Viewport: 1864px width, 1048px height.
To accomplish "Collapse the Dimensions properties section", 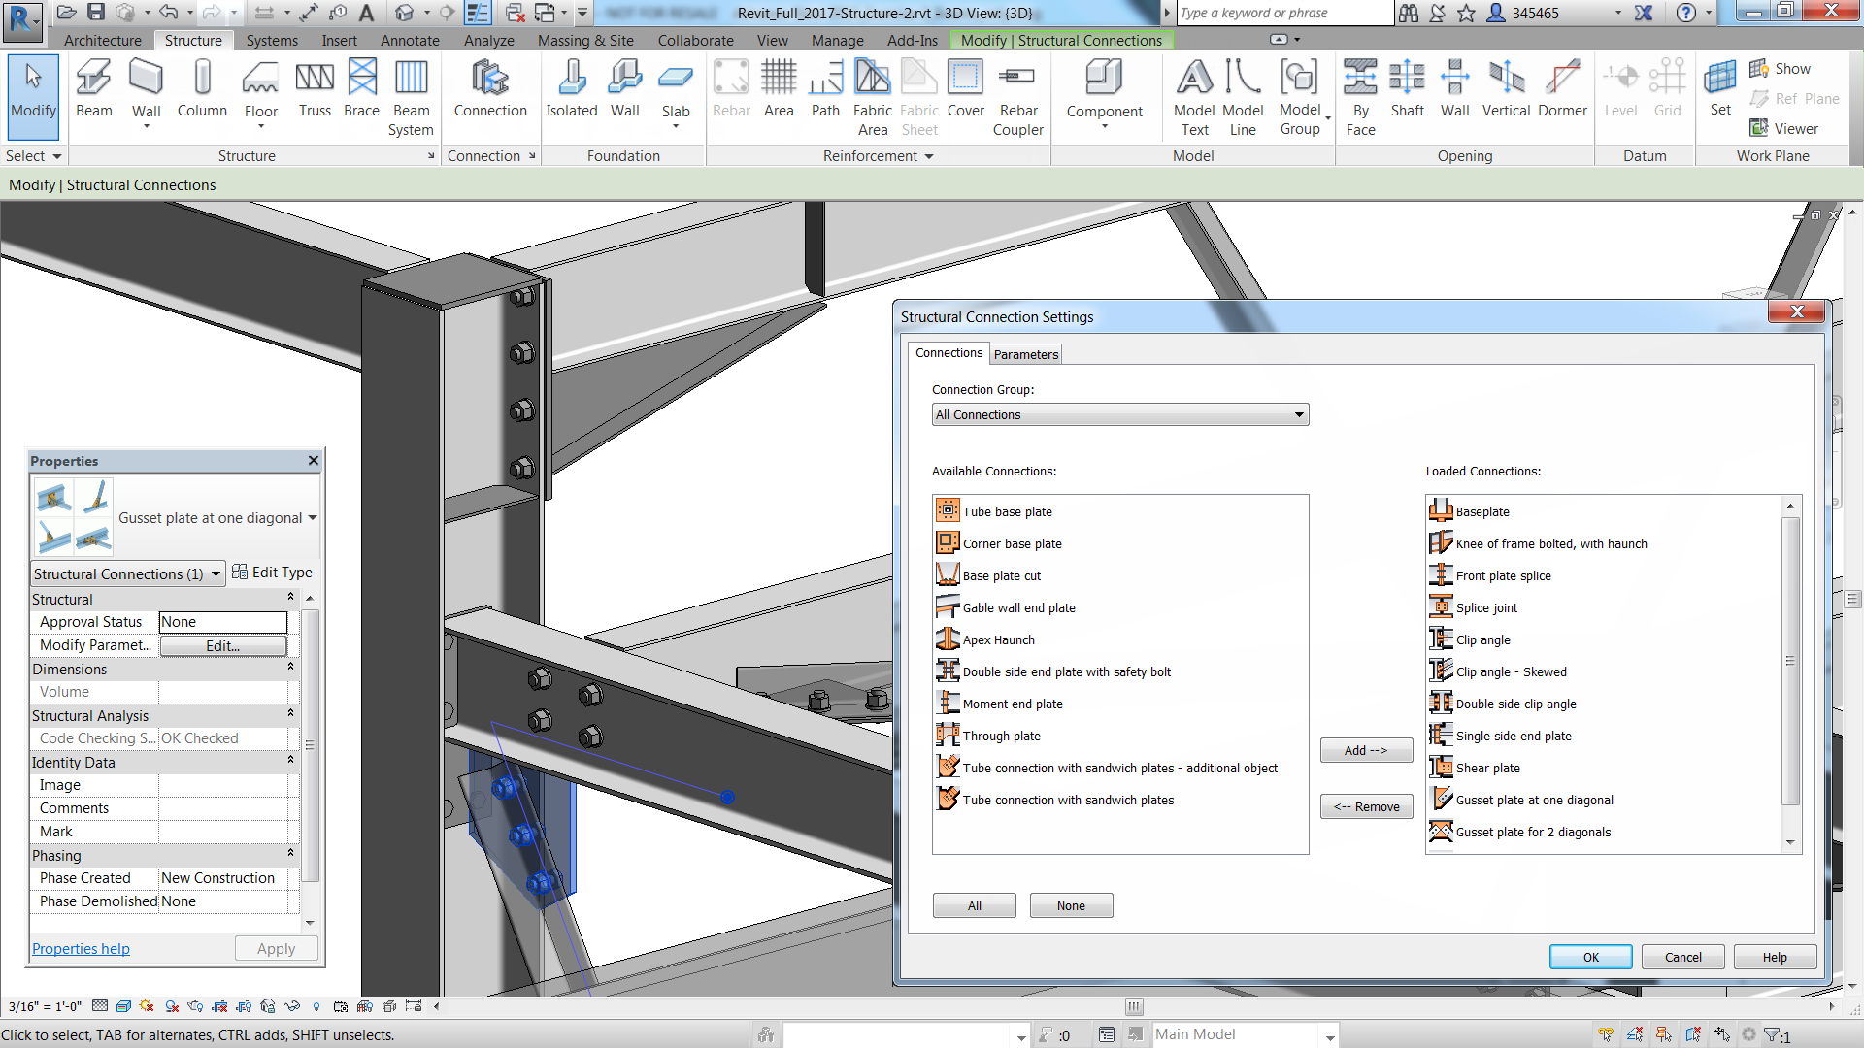I will click(x=290, y=667).
